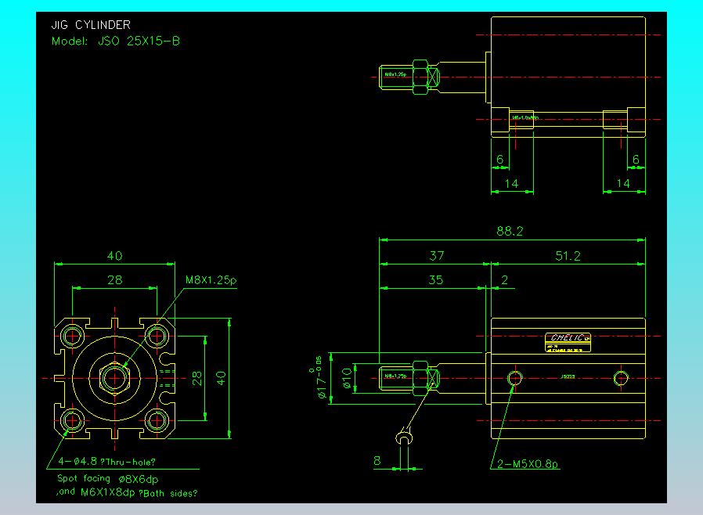Image resolution: width=703 pixels, height=515 pixels.
Task: Select the horizontal 40 width dimension
Action: pyautogui.click(x=115, y=256)
